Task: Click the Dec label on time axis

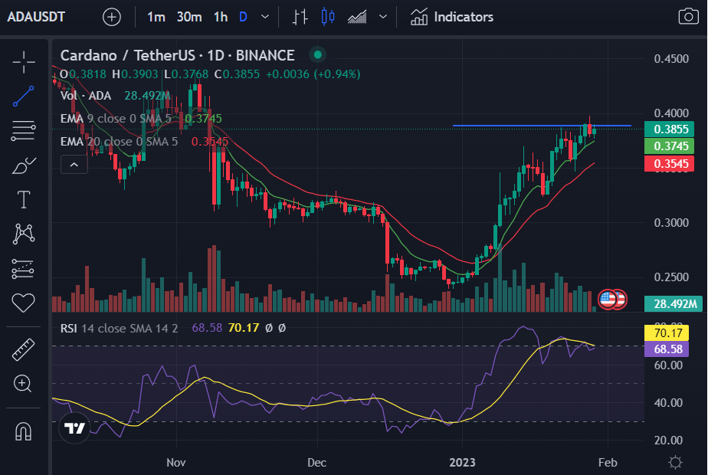Action: [316, 462]
